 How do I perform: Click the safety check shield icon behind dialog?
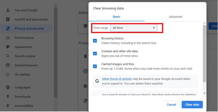85,26
